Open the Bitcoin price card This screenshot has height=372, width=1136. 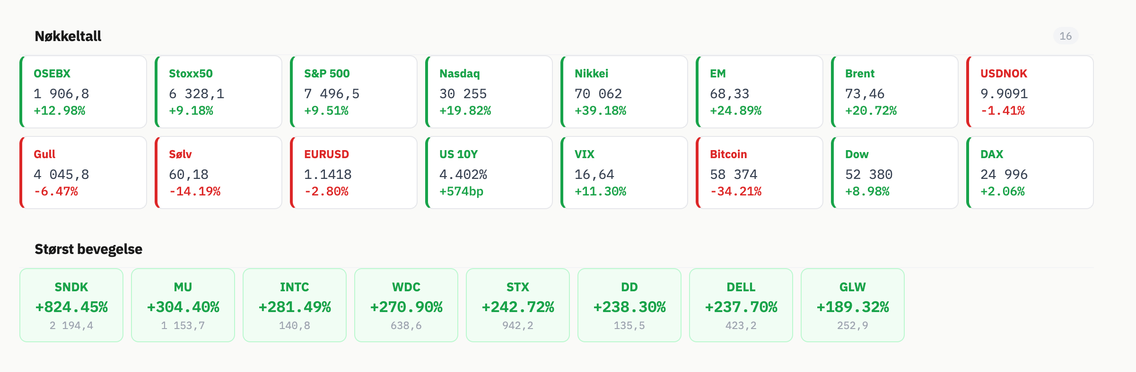(x=760, y=172)
